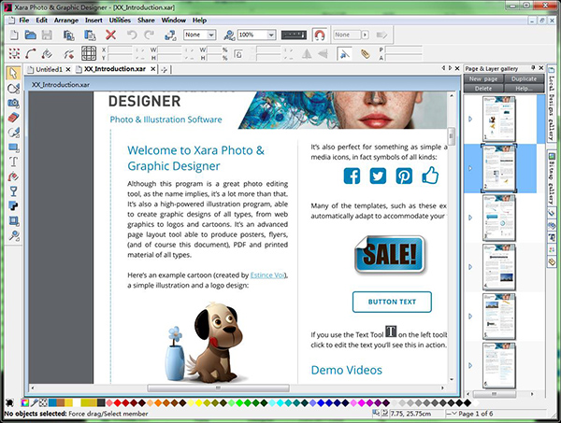Click the Open file folder icon

[31, 35]
